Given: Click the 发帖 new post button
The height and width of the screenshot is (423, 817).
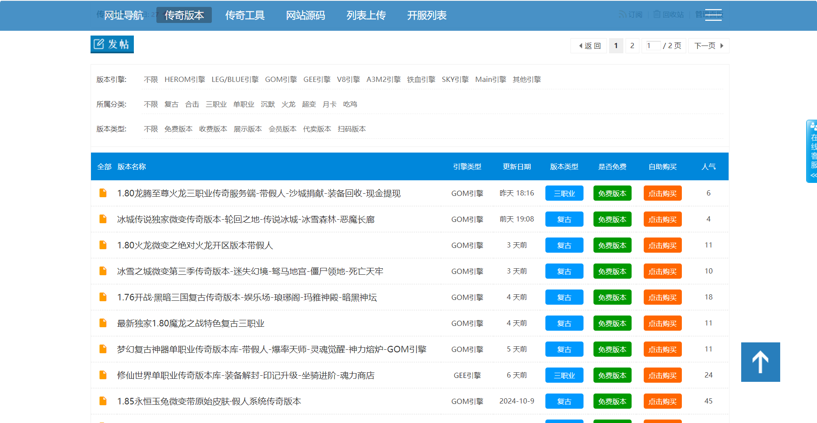Looking at the screenshot, I should coord(112,44).
